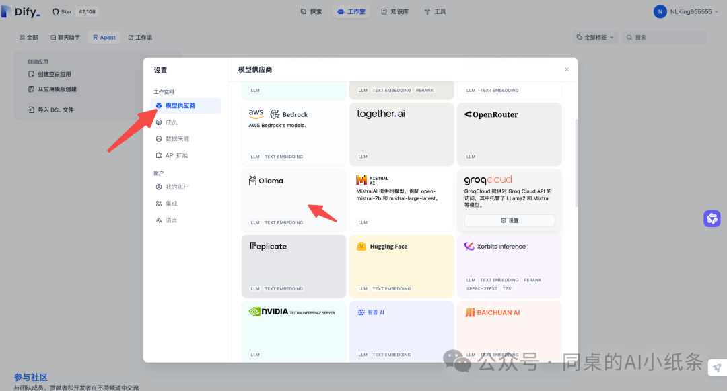The image size is (727, 391).
Task: Click the Ollama llama icon
Action: 252,181
